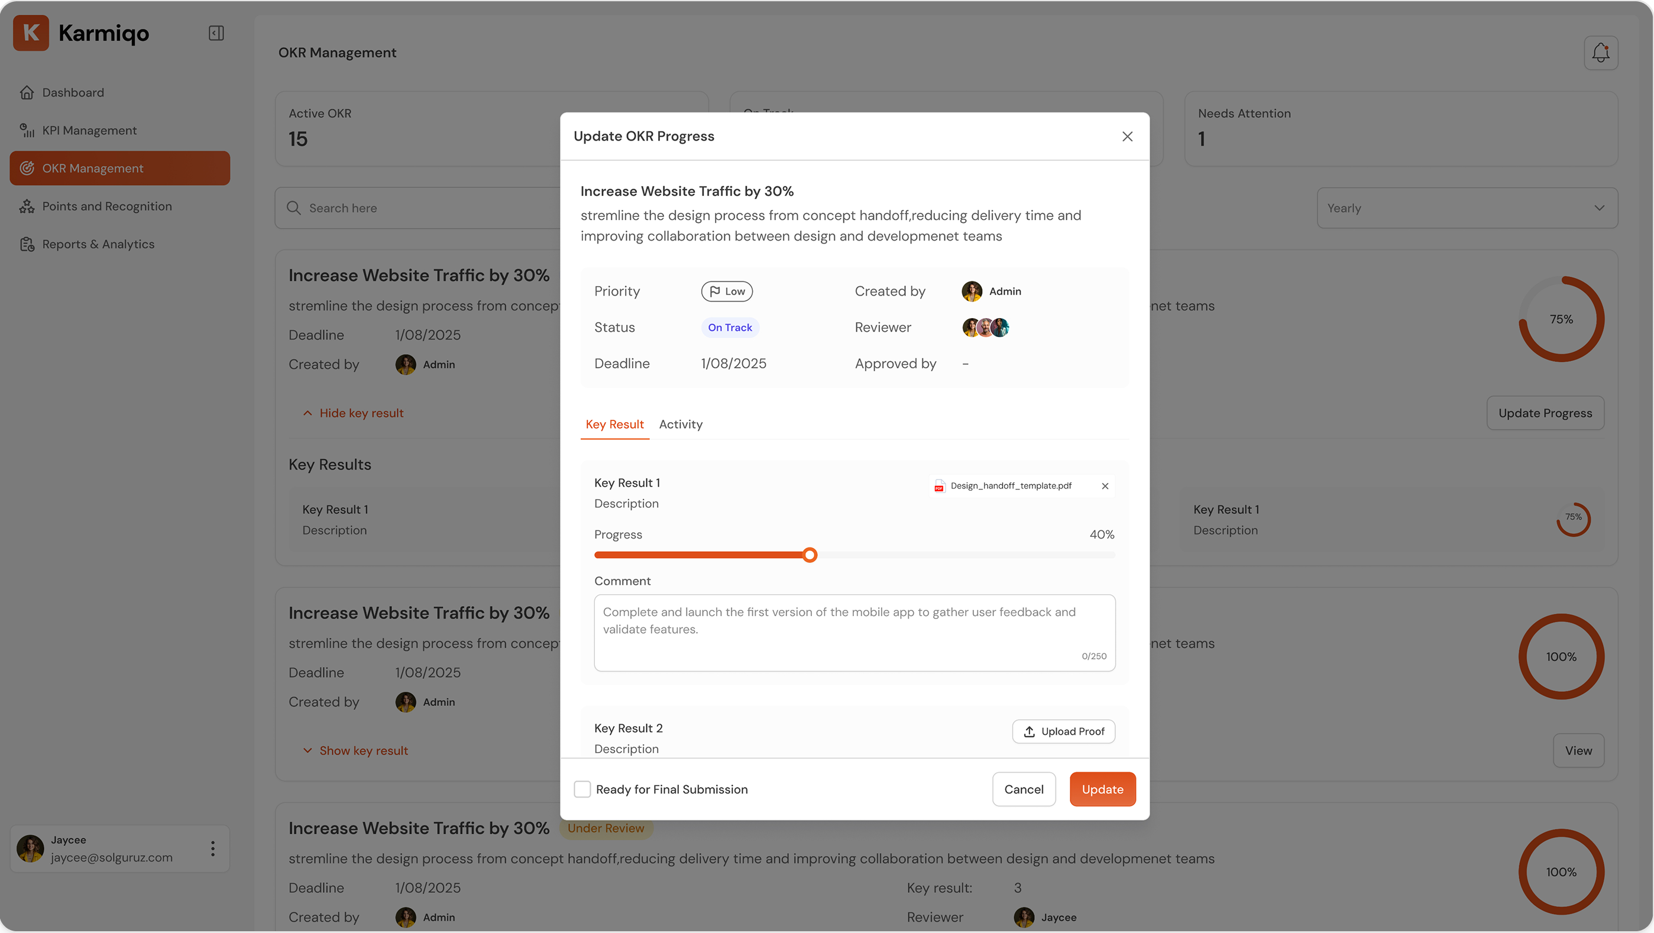Click the Under Review status badge

(x=606, y=828)
